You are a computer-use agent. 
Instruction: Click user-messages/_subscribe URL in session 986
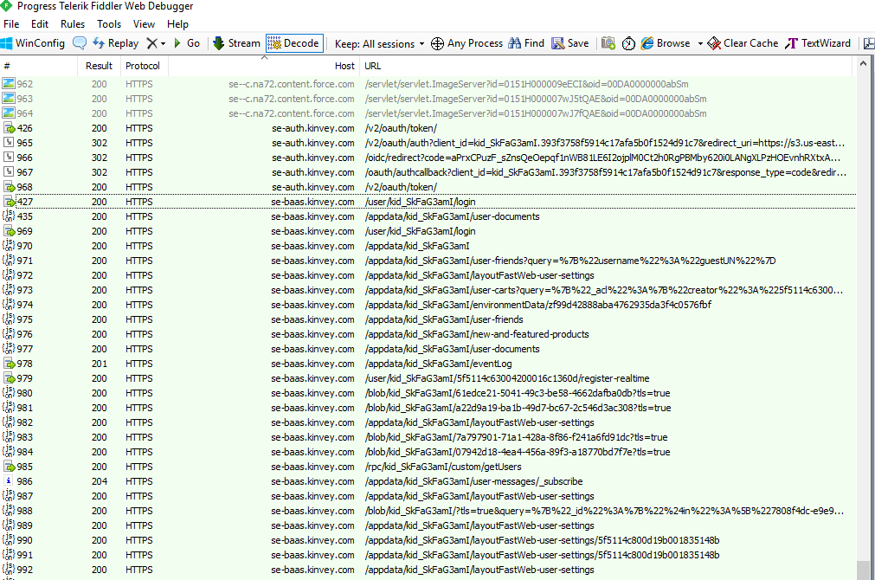click(473, 481)
